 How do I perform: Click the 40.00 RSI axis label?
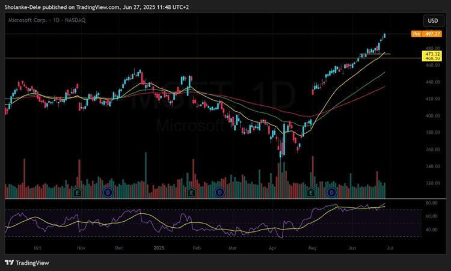431,230
